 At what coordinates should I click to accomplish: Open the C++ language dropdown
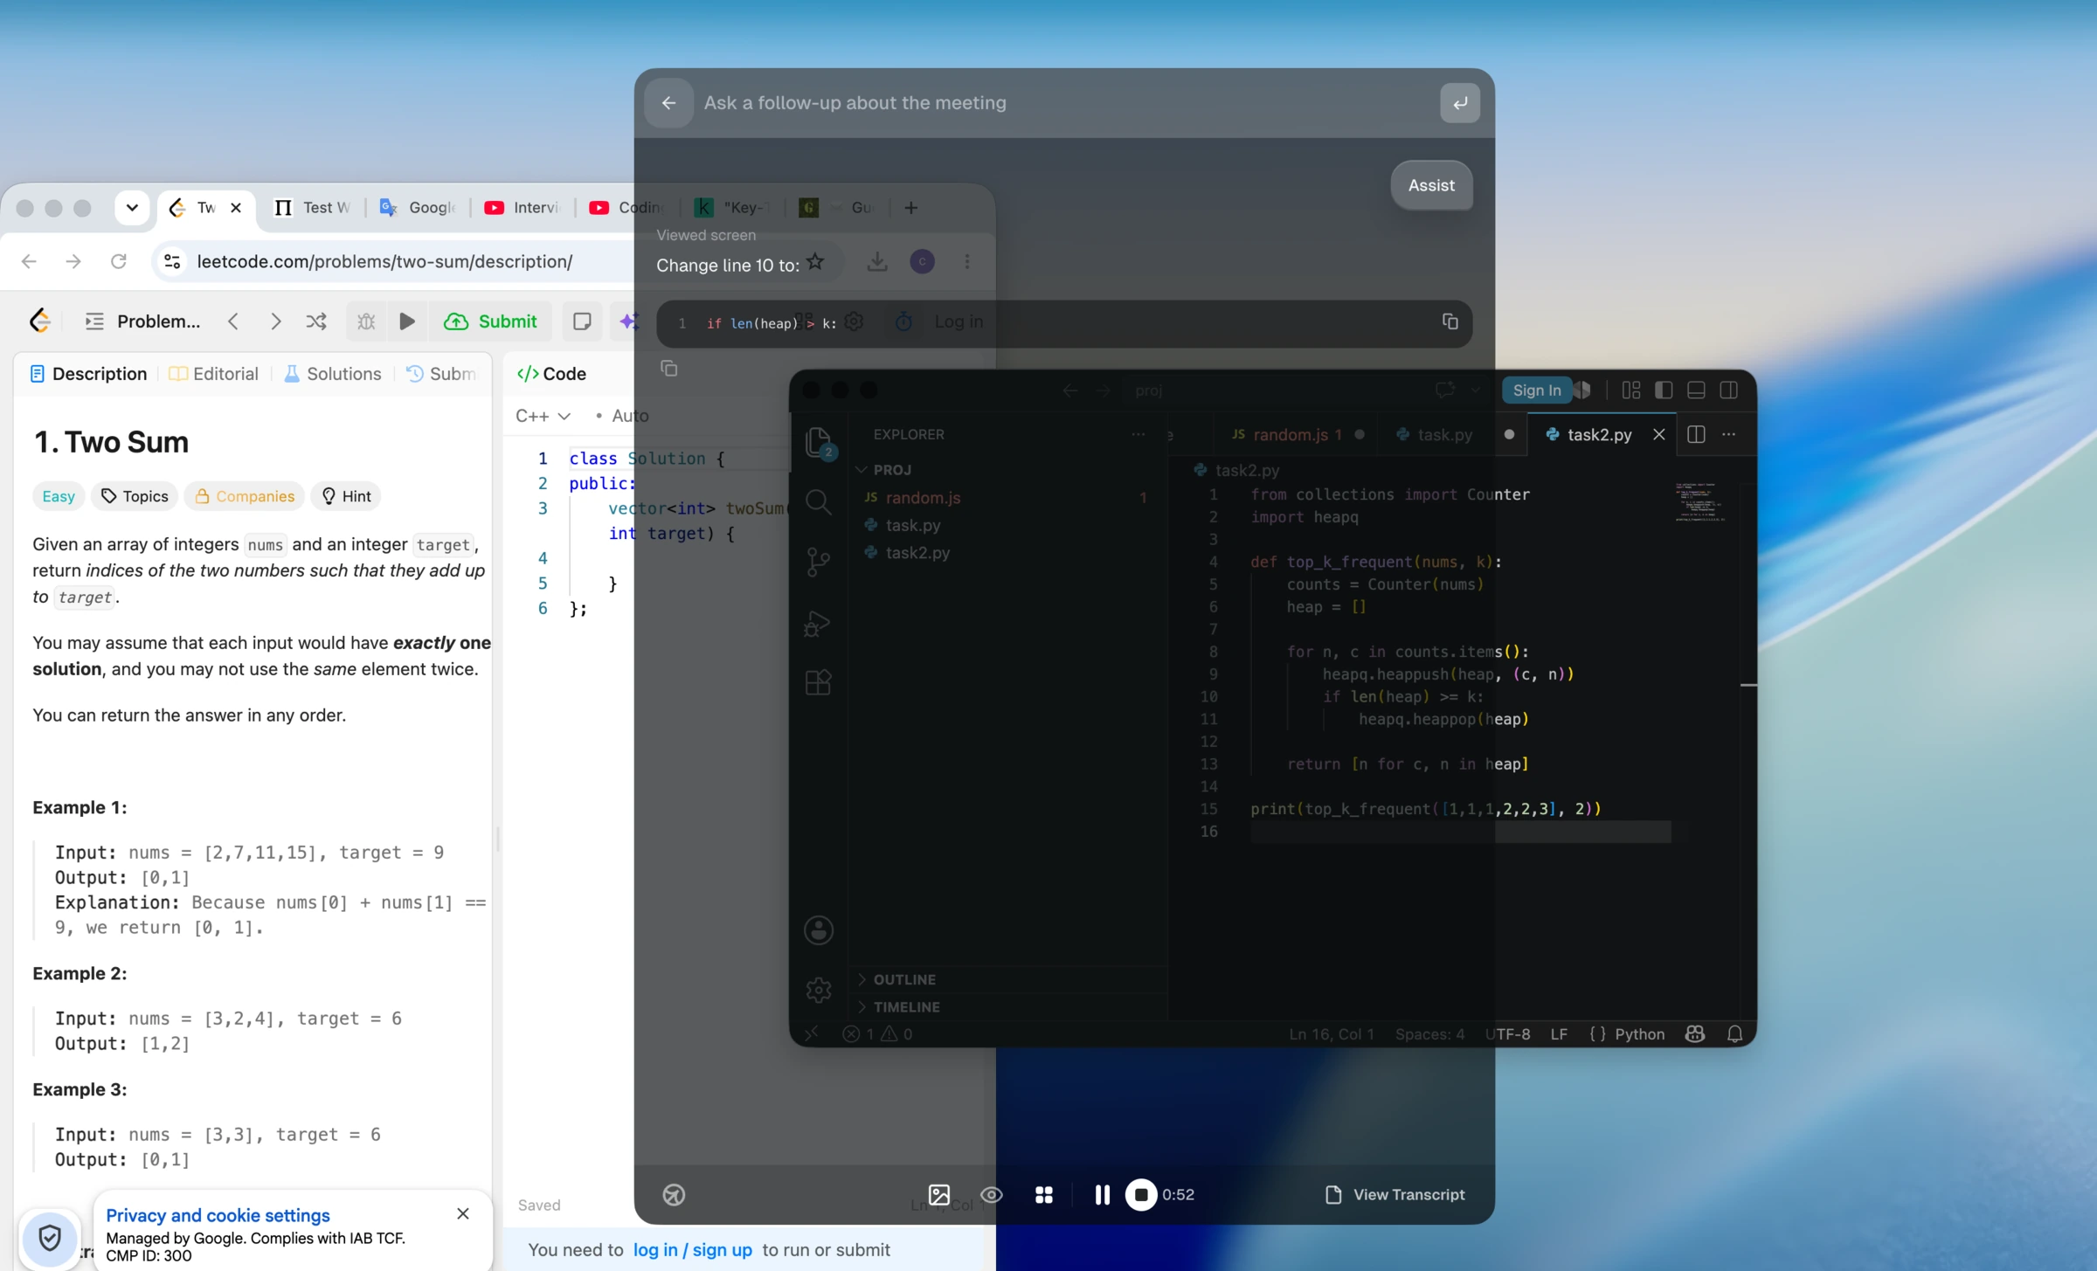(543, 416)
